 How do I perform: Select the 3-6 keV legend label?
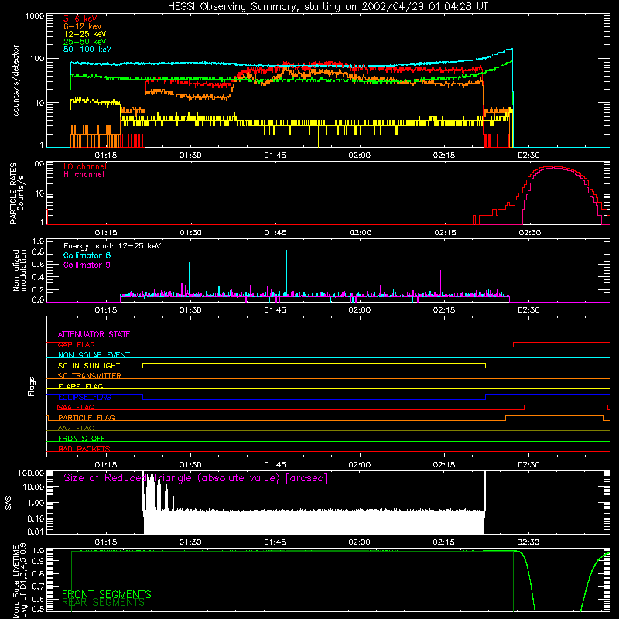pos(80,19)
